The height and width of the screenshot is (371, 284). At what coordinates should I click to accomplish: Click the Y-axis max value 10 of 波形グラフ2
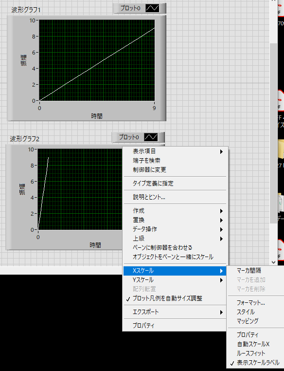31,149
